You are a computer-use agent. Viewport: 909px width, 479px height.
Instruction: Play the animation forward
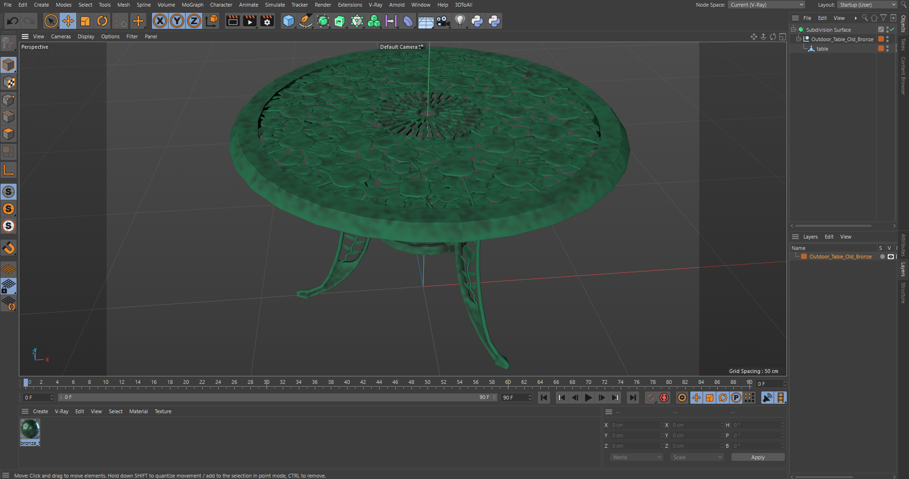point(588,398)
